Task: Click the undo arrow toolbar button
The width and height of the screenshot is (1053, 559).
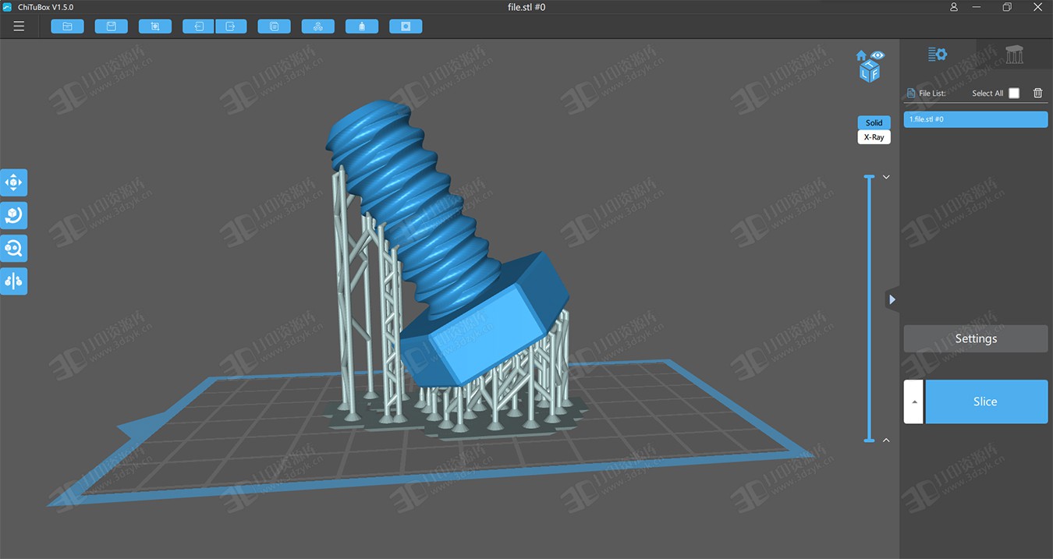Action: tap(199, 27)
